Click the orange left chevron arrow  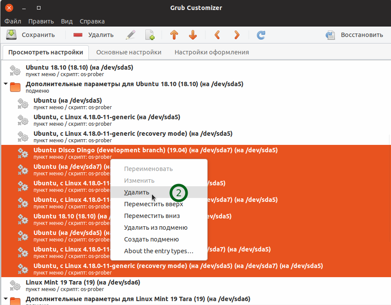(217, 35)
